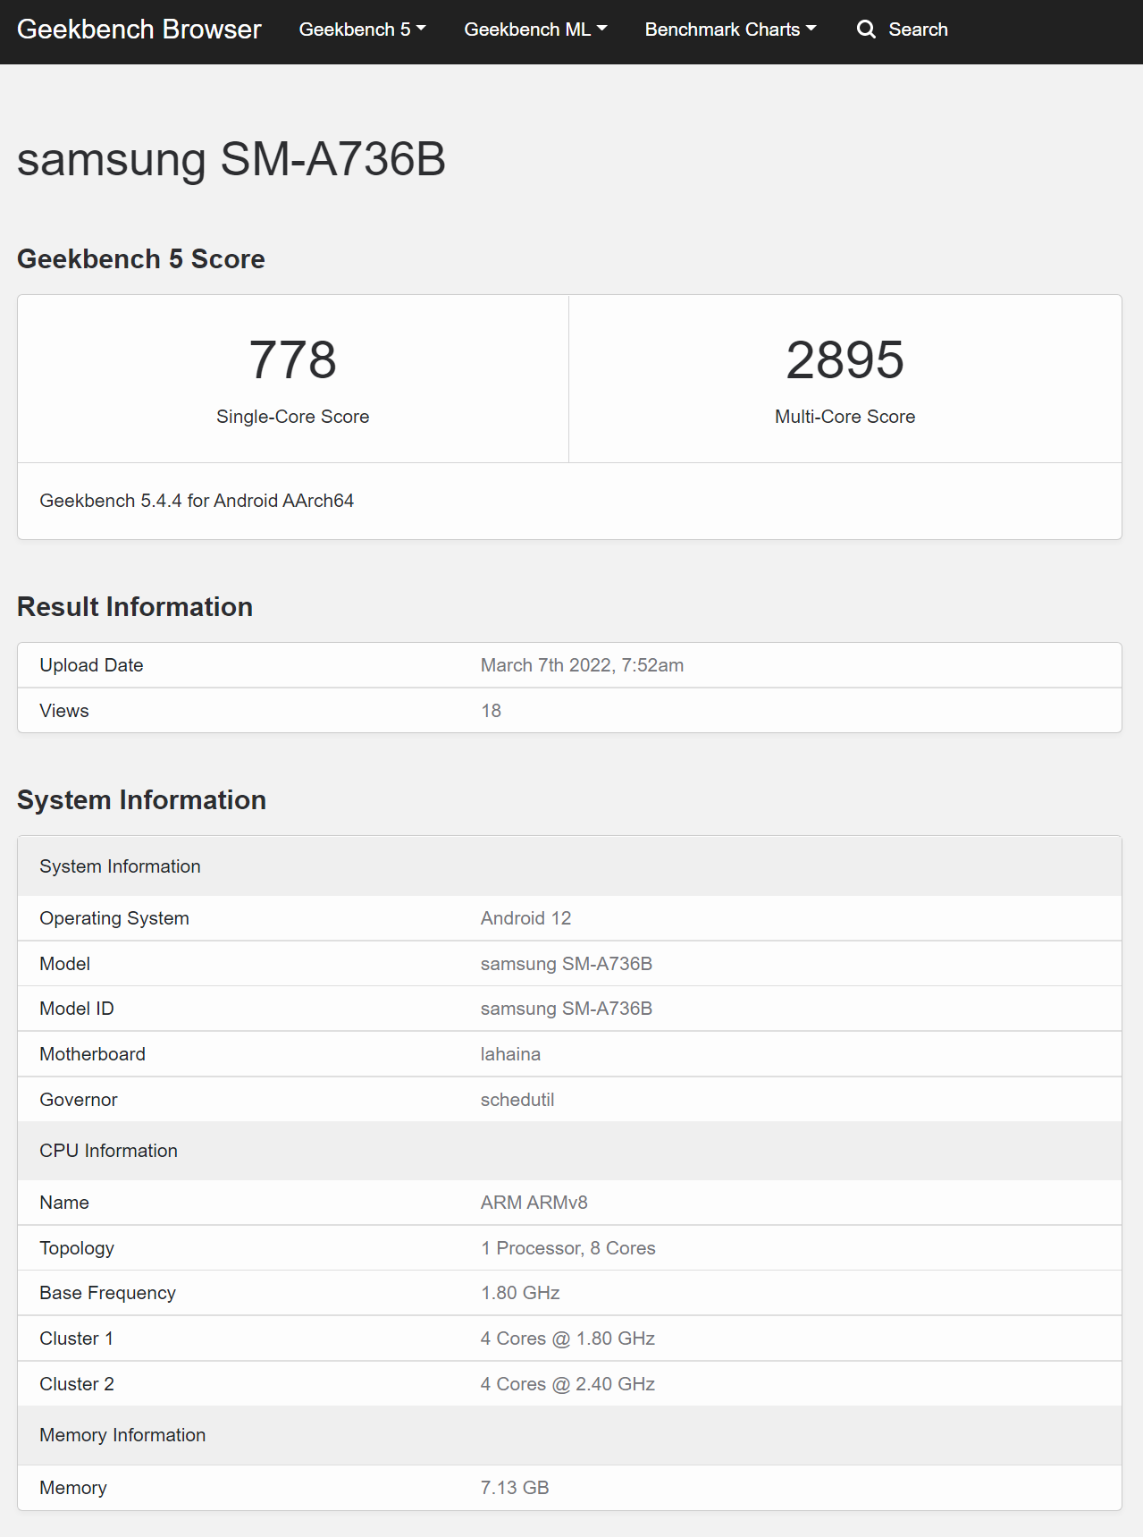Click the Single-Core Score label

(293, 417)
